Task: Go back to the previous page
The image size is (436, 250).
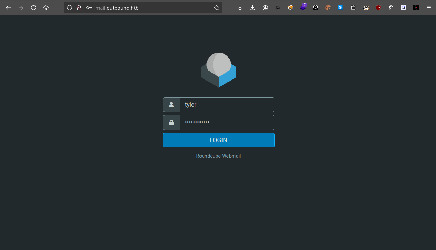Action: click(x=8, y=8)
